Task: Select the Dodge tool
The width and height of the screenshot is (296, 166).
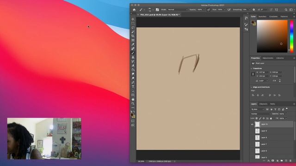Action: [133, 78]
